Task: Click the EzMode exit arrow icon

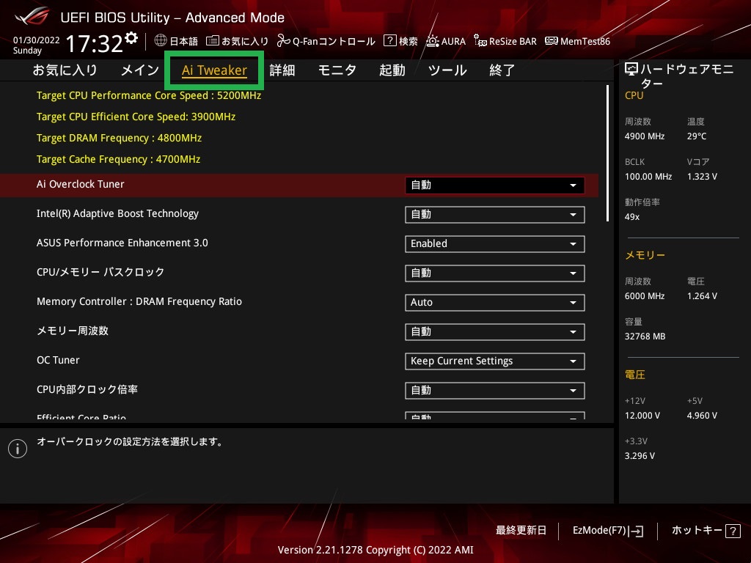Action: (636, 531)
